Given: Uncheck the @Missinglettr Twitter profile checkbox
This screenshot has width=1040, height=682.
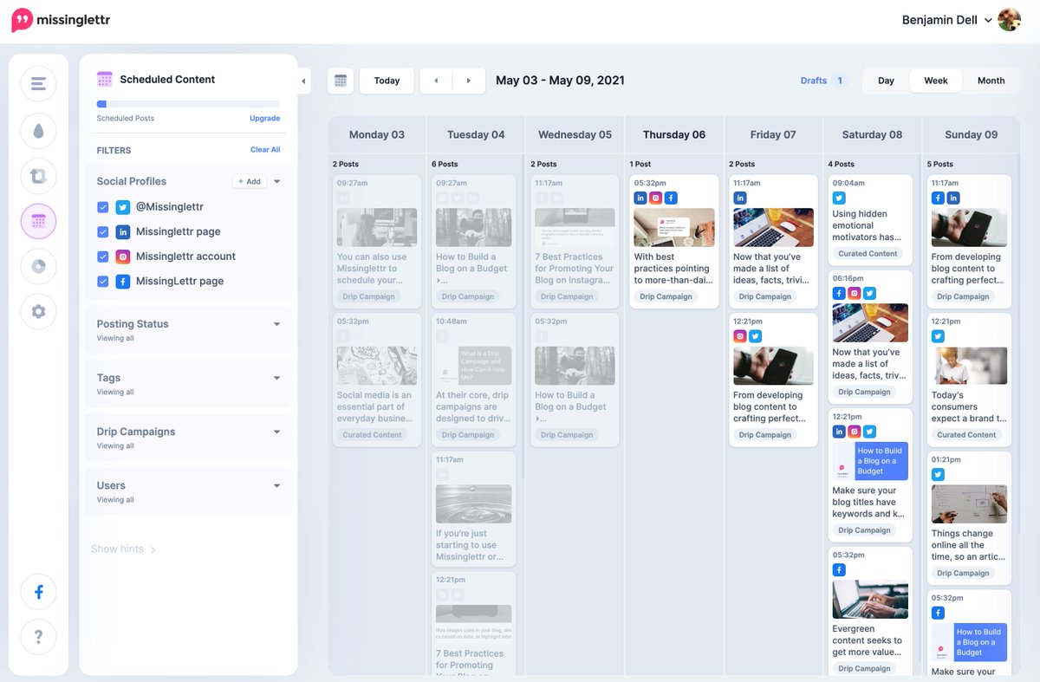Looking at the screenshot, I should click(x=103, y=207).
